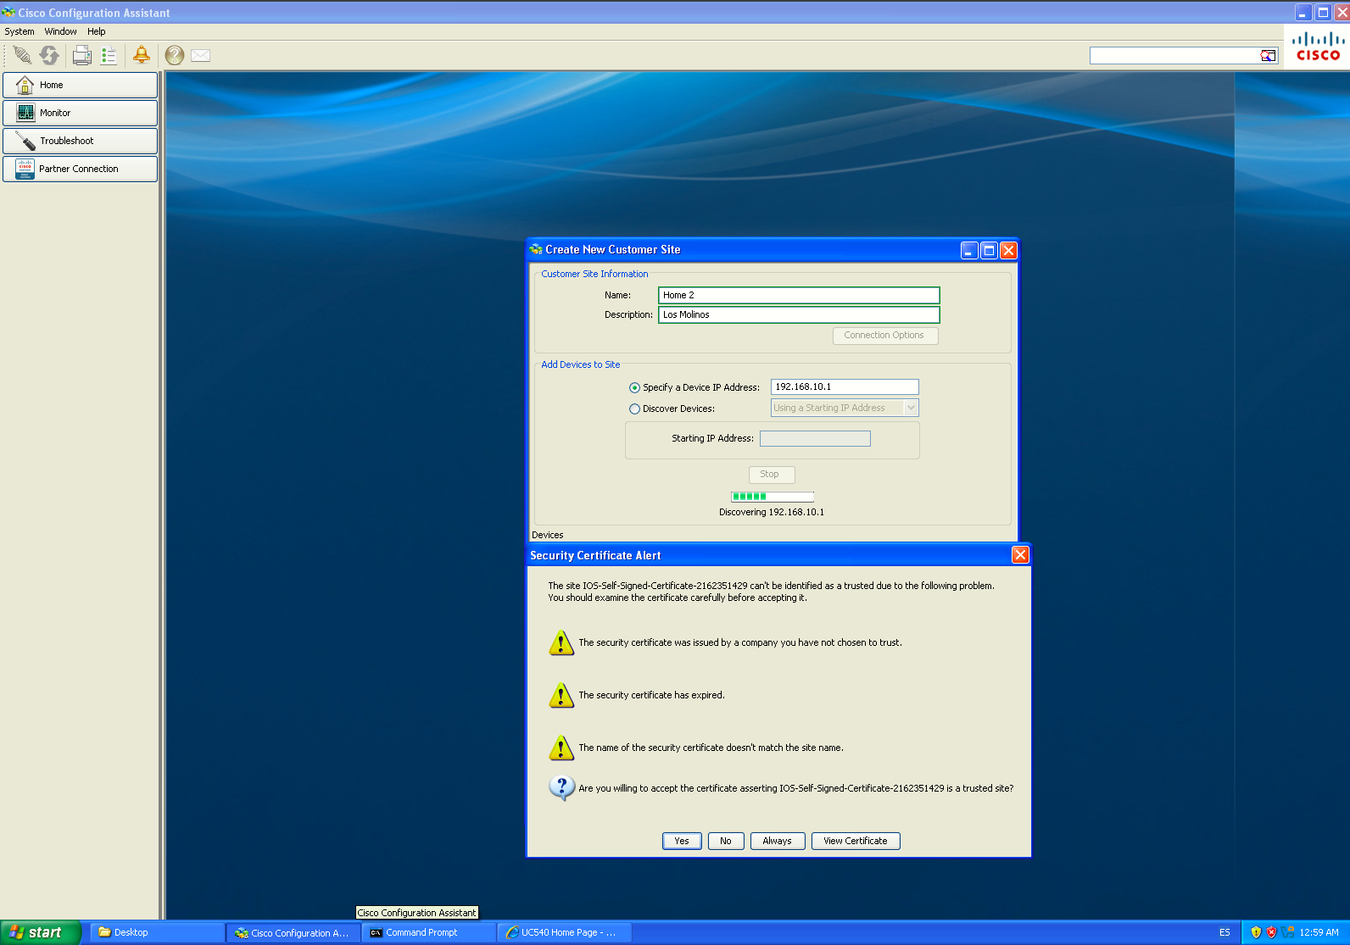This screenshot has height=945, width=1350.
Task: Open Help with the question mark icon
Action: click(175, 55)
